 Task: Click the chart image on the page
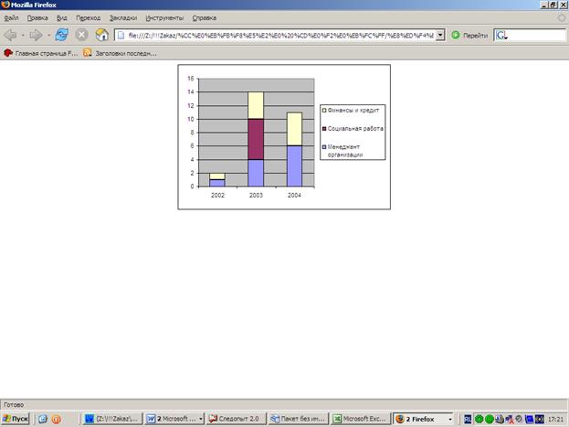[284, 137]
